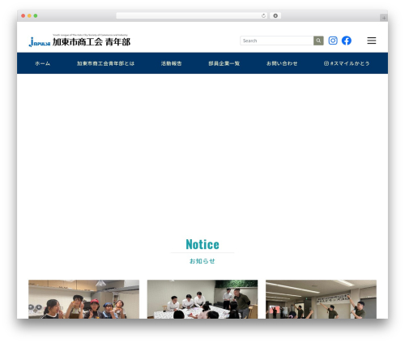Maximize the window with green button
The height and width of the screenshot is (343, 405).
click(36, 16)
